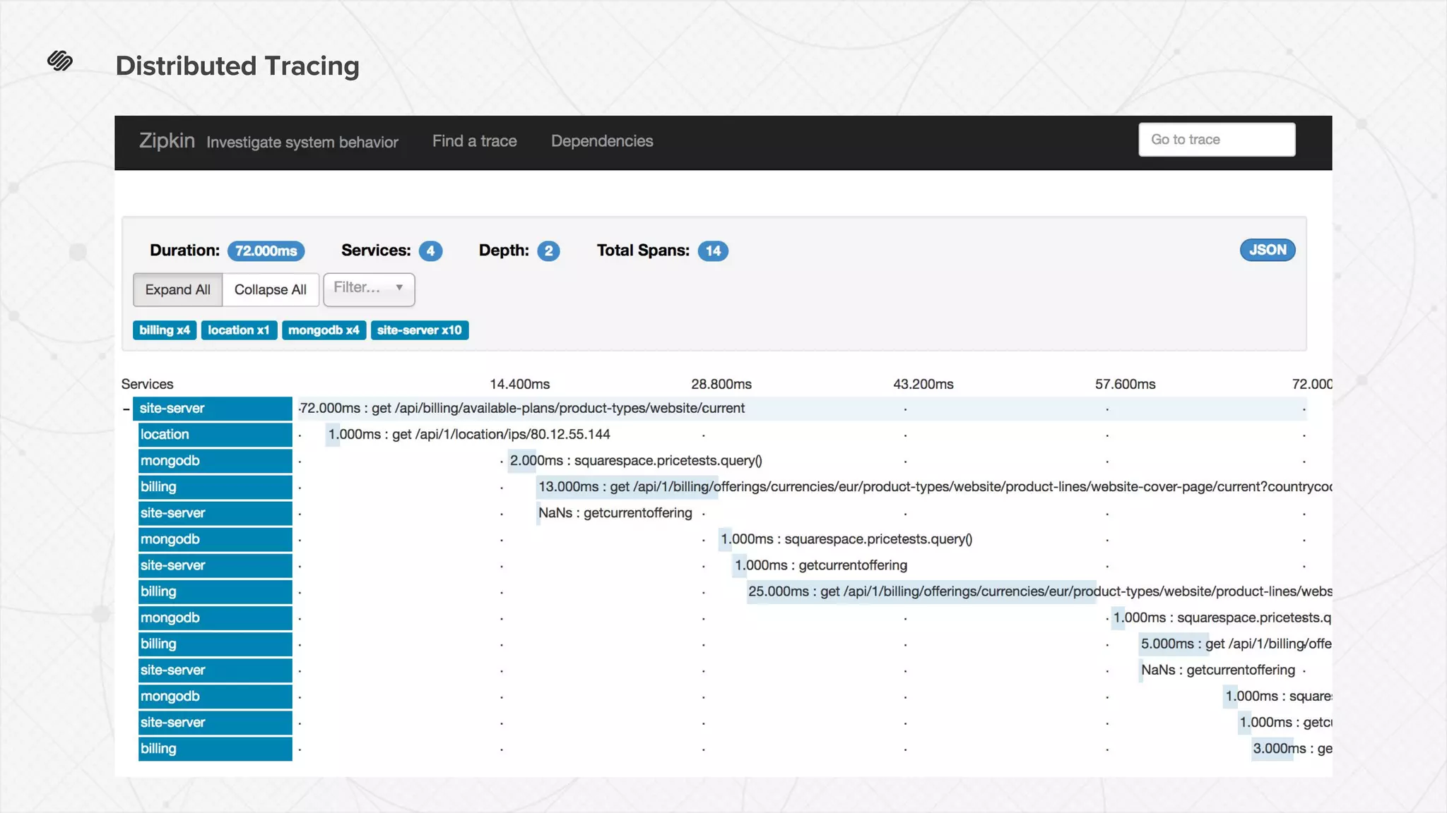Viewport: 1447px width, 813px height.
Task: Select the site-server x10 service tag
Action: point(419,330)
